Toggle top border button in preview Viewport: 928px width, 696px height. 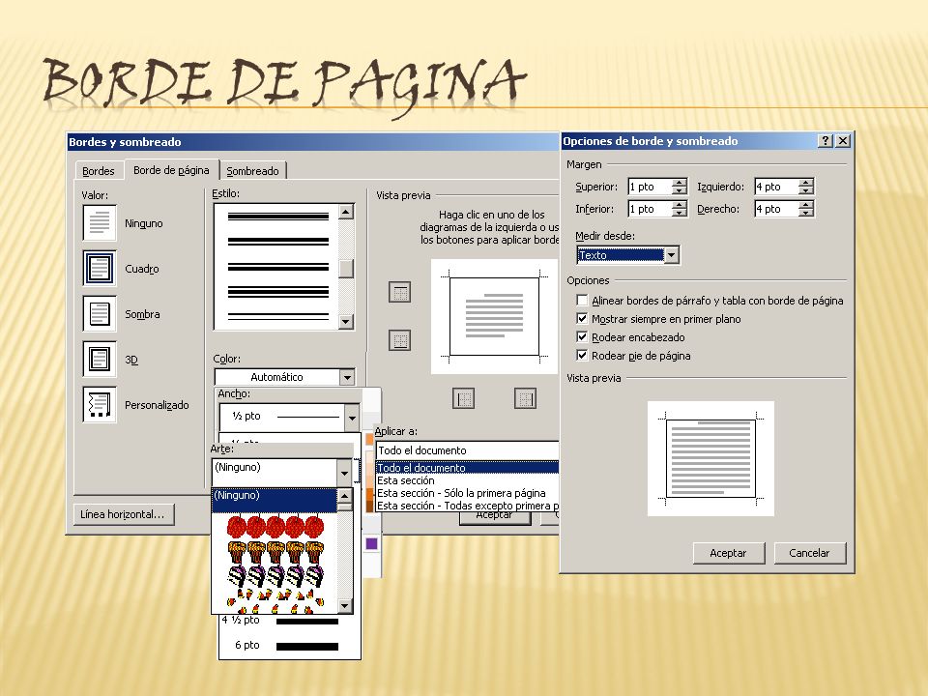point(399,292)
